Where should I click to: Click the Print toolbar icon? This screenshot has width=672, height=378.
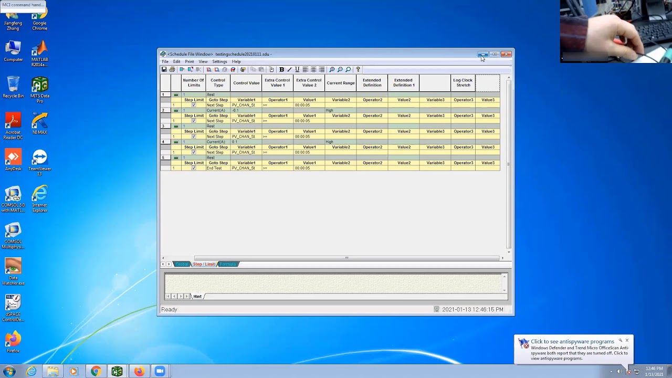[x=172, y=69]
